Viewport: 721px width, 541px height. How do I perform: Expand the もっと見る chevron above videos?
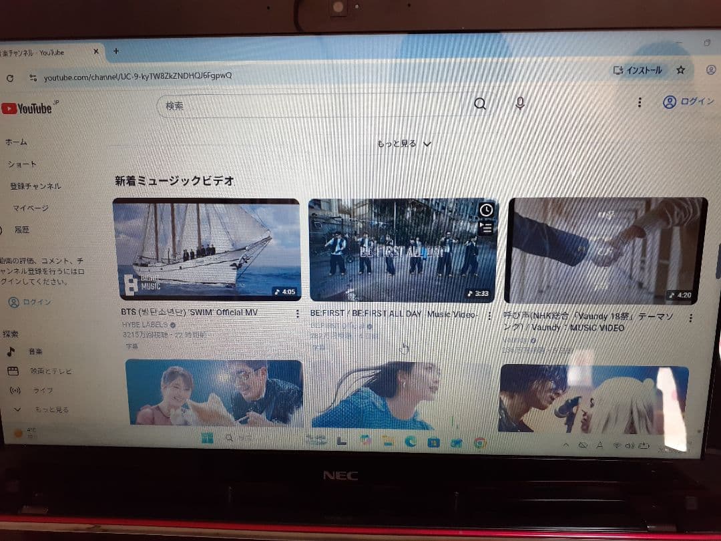point(404,144)
